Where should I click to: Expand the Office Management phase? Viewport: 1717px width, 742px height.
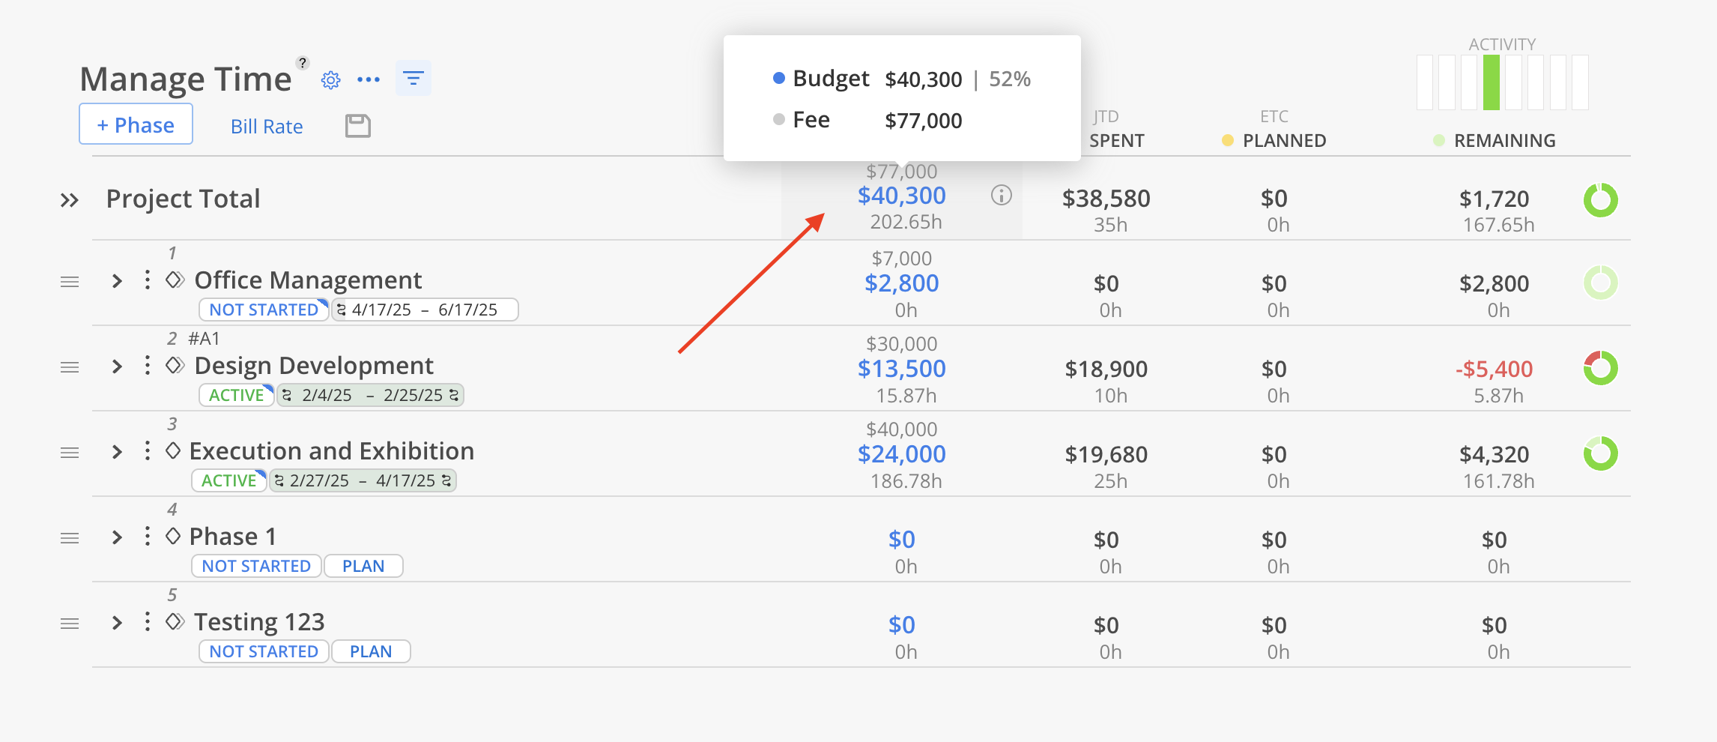tap(117, 281)
